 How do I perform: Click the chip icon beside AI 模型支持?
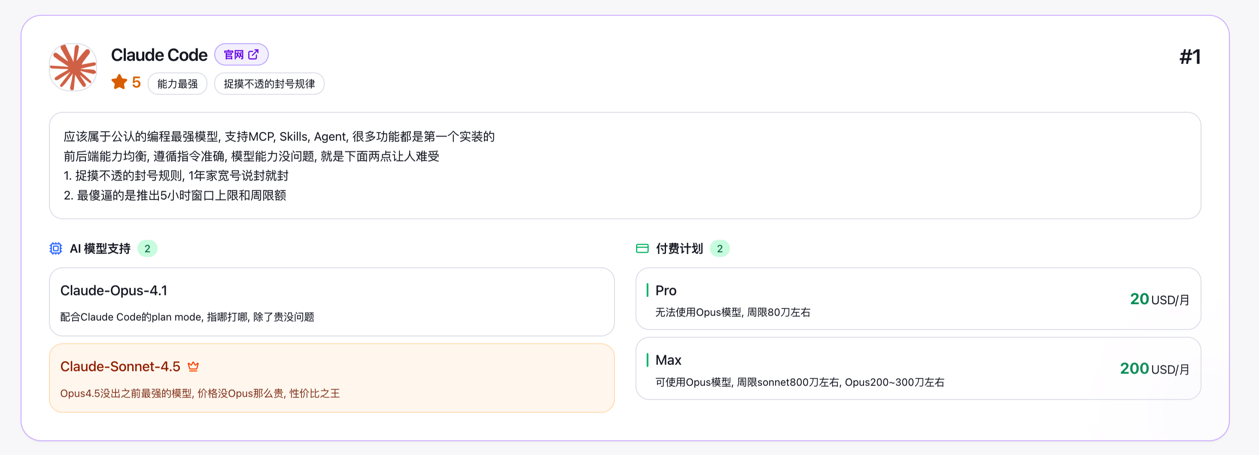pos(56,249)
